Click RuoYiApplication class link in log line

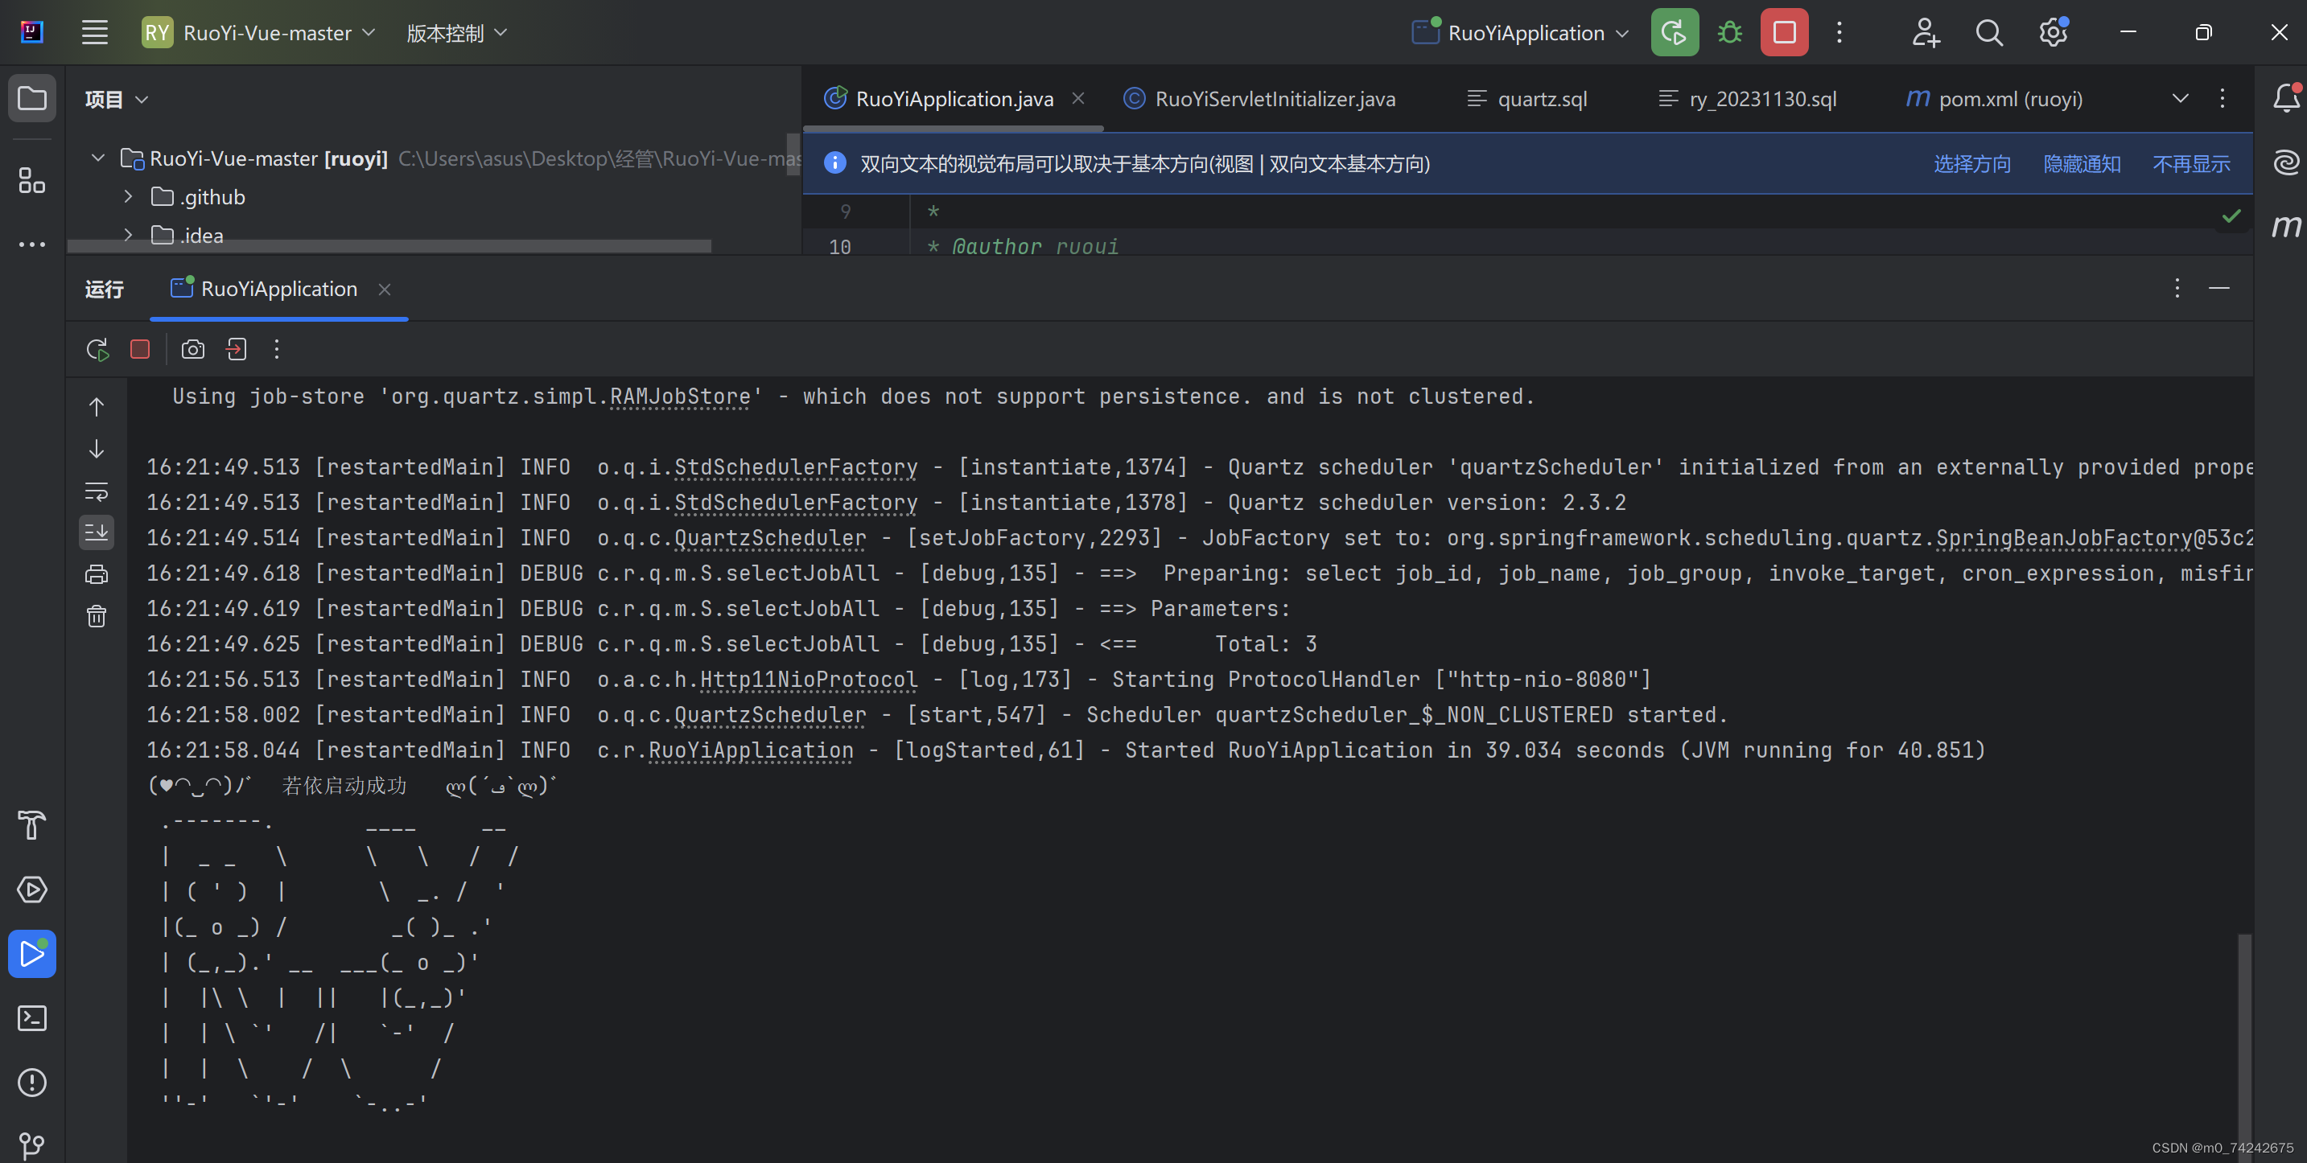coord(751,750)
